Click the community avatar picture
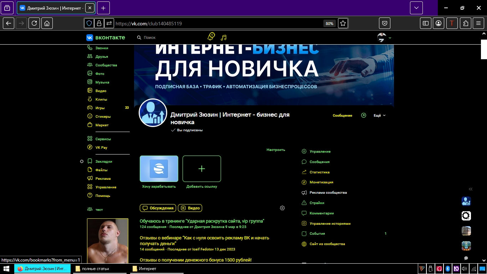The image size is (487, 274). pyautogui.click(x=153, y=113)
